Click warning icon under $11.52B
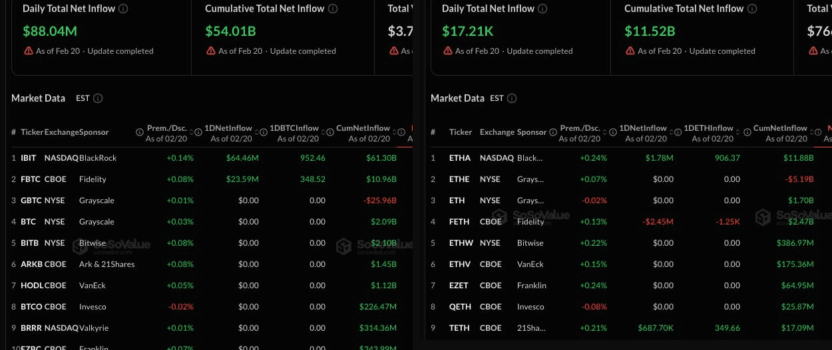The height and width of the screenshot is (350, 832). coord(630,50)
